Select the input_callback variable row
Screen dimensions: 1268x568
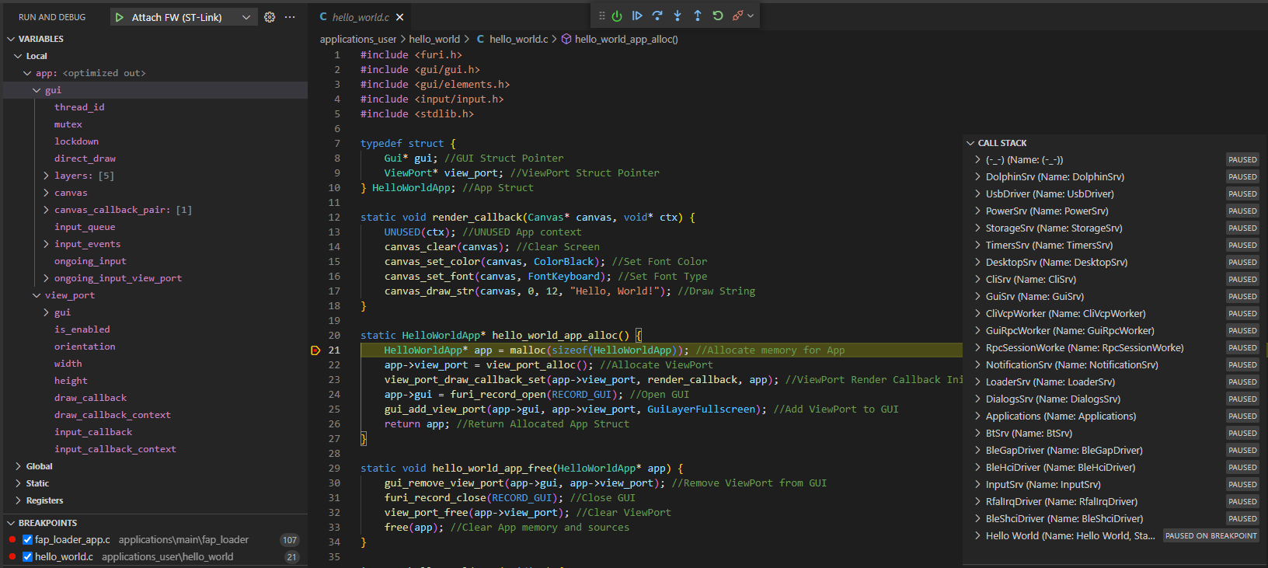tap(155, 432)
